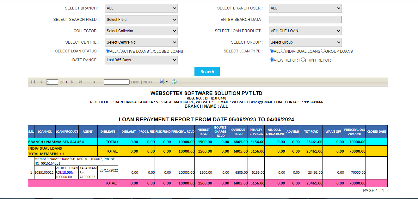The width and height of the screenshot is (418, 199).
Task: Click PENALTY CHARGES column header
Action: tap(256, 132)
